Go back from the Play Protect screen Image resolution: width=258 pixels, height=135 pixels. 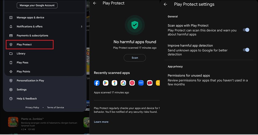95,3
